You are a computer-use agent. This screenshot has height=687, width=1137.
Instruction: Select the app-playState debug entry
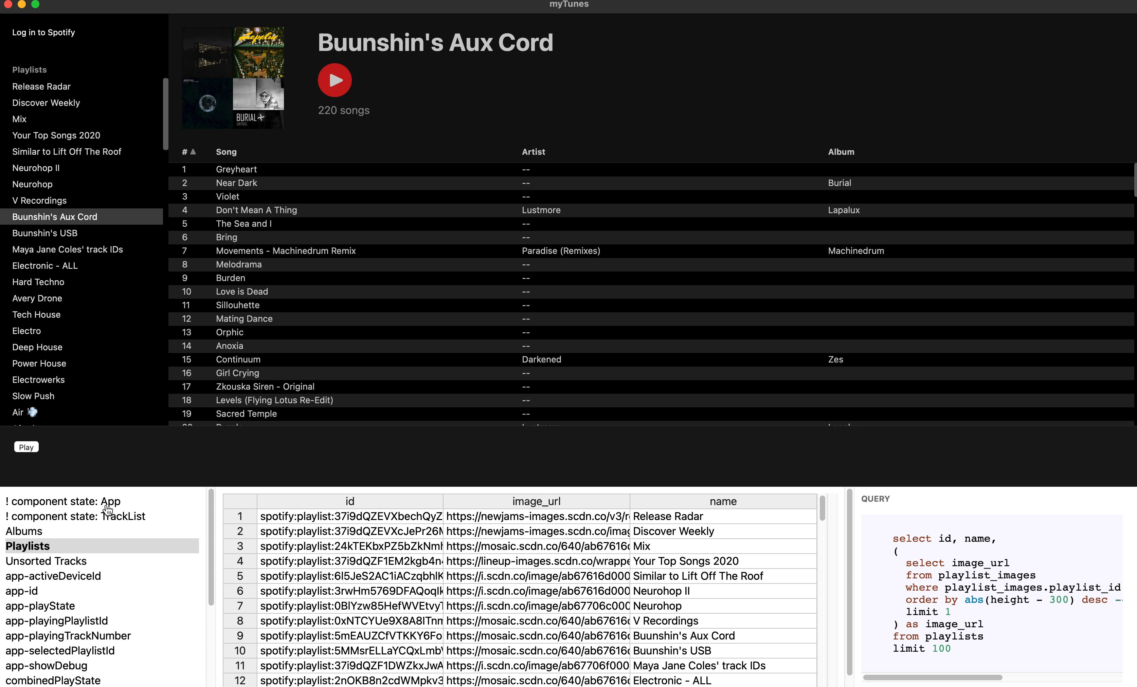[x=40, y=606]
